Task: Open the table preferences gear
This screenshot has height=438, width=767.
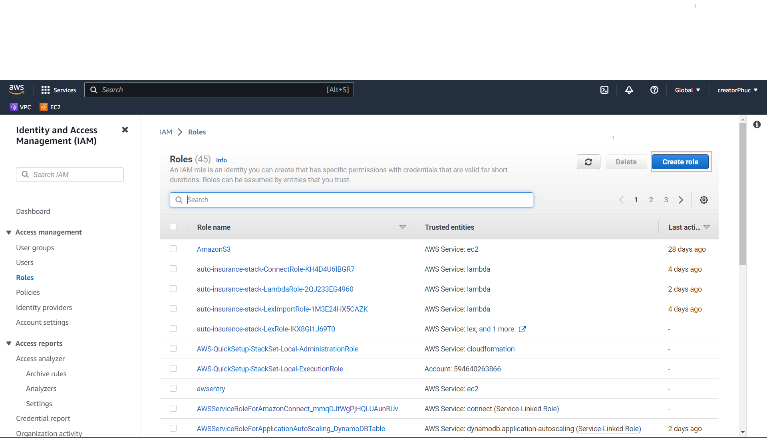Action: (x=704, y=200)
